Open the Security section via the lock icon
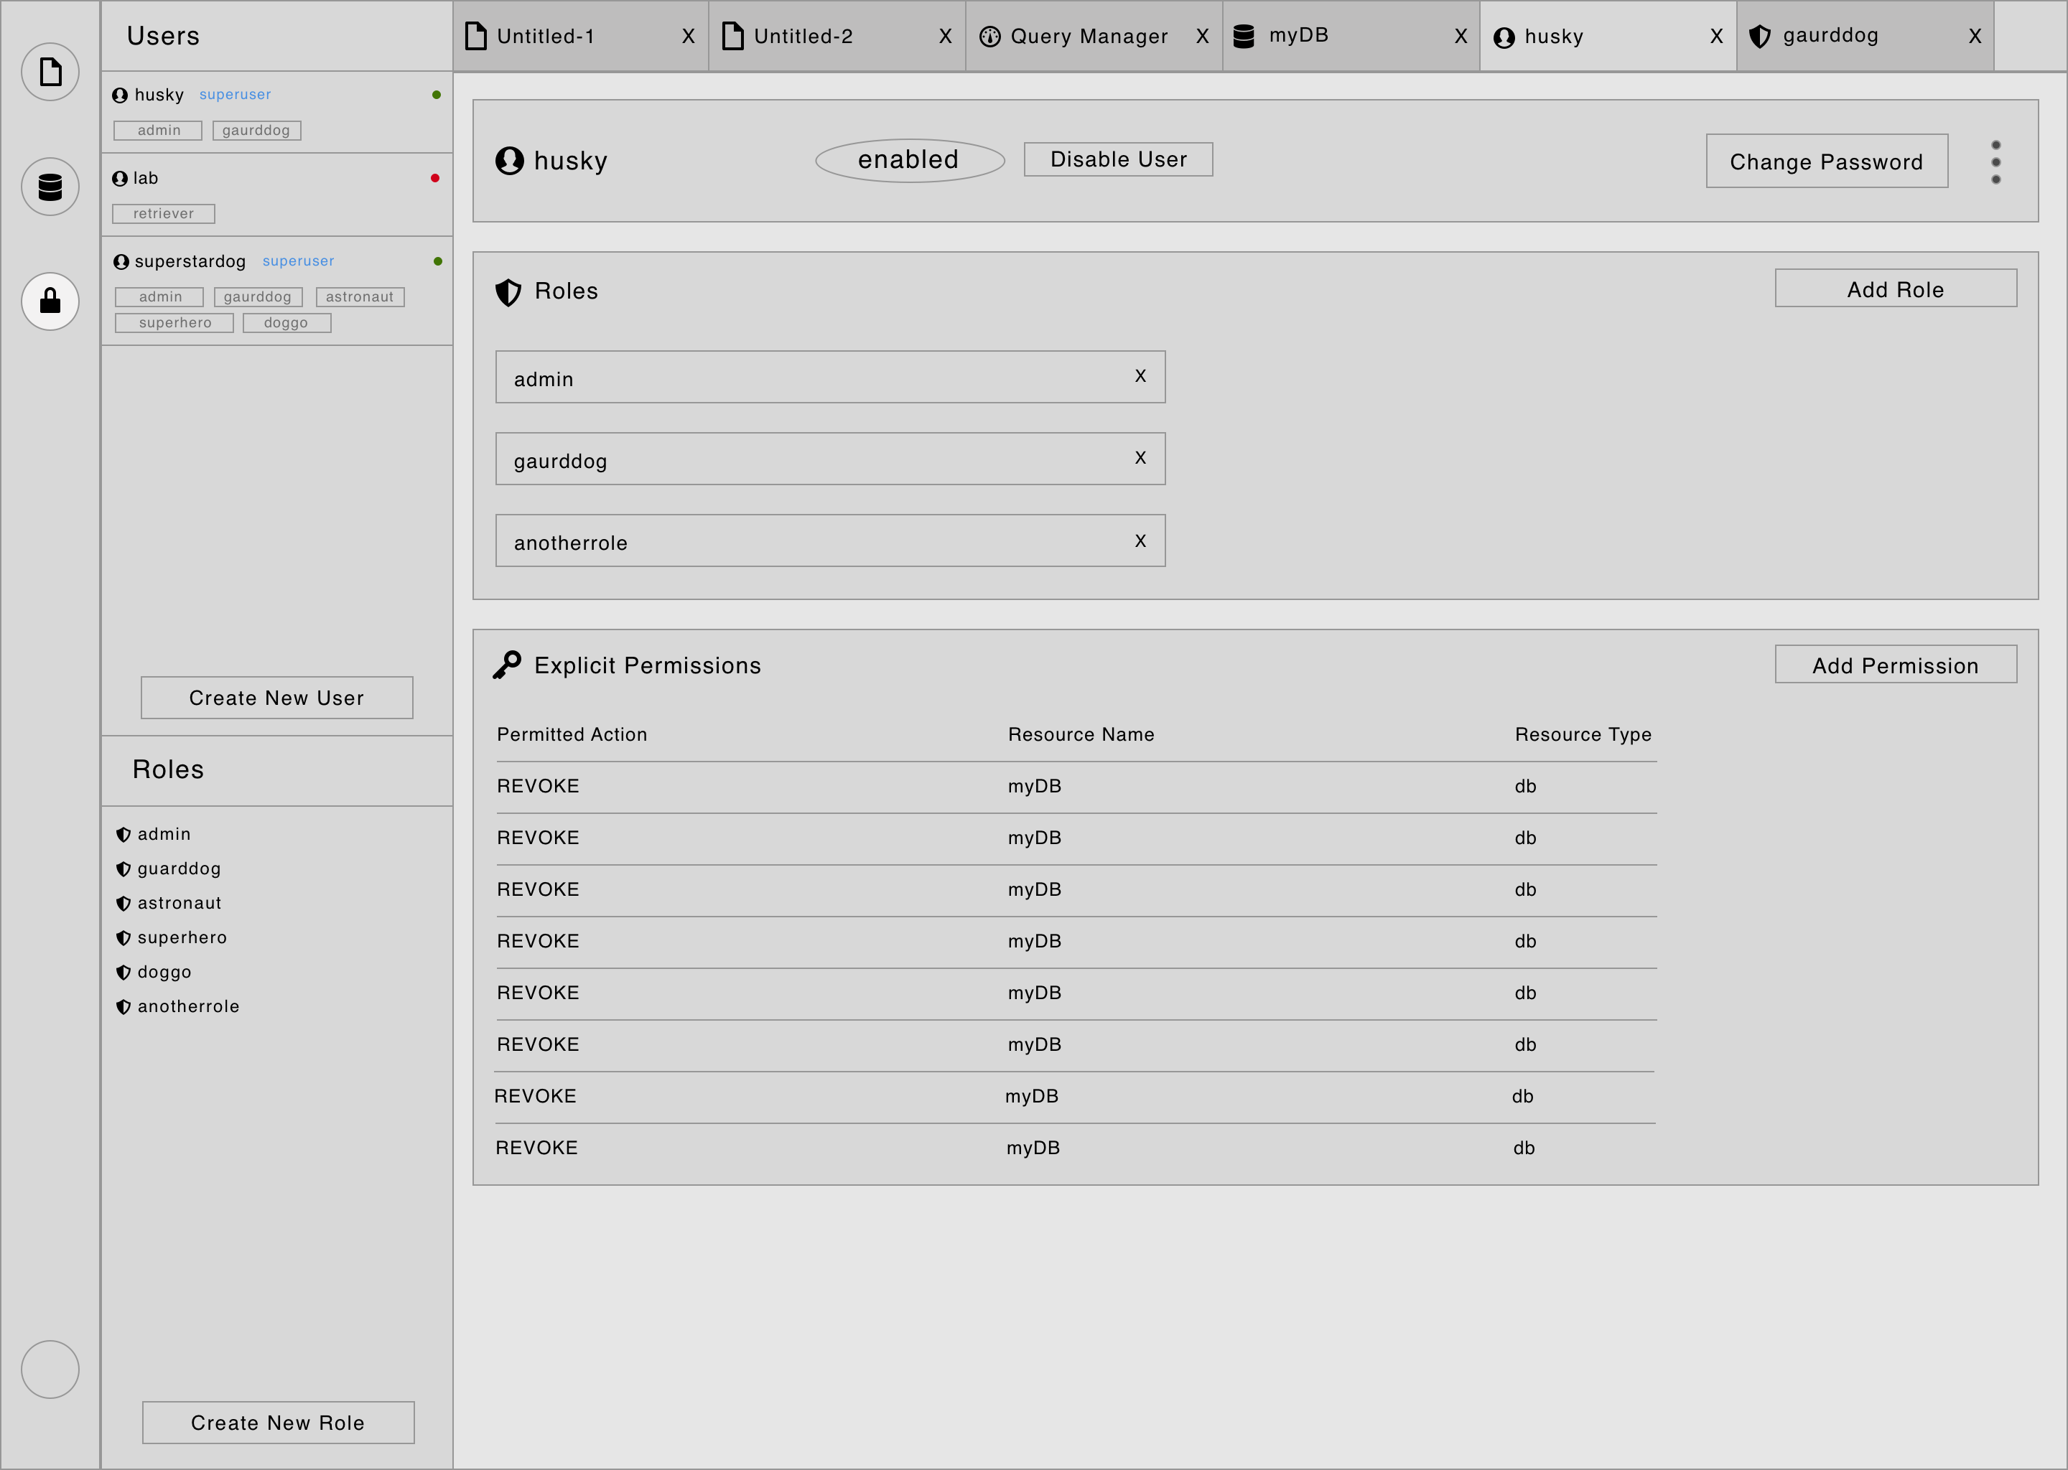Image resolution: width=2068 pixels, height=1470 pixels. pyautogui.click(x=50, y=301)
